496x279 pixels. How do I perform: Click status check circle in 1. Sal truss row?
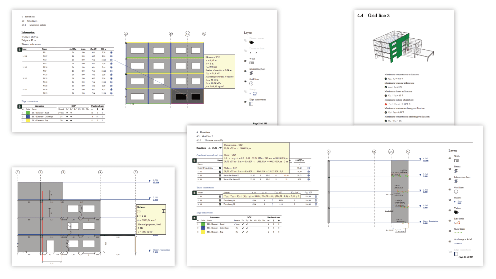tap(220, 196)
